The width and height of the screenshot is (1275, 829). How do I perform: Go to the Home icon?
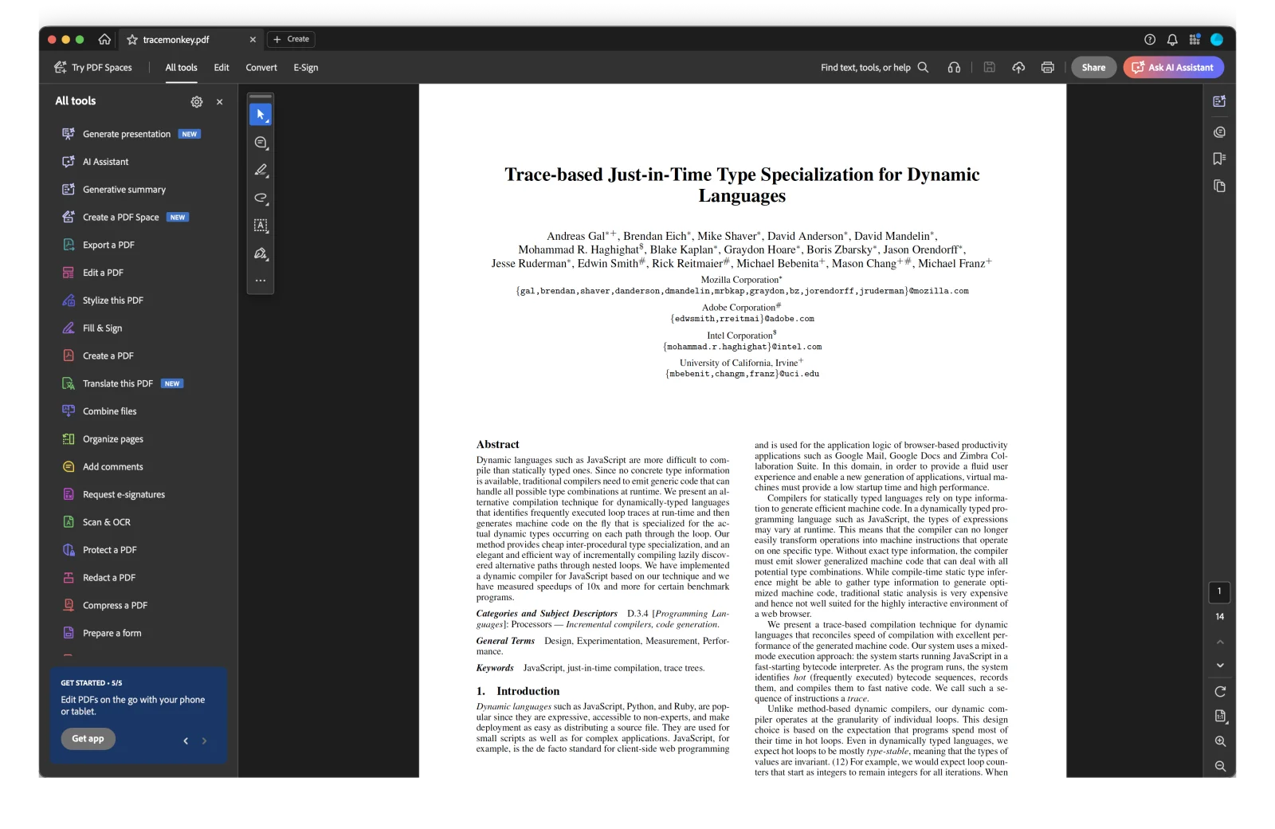[x=104, y=39]
